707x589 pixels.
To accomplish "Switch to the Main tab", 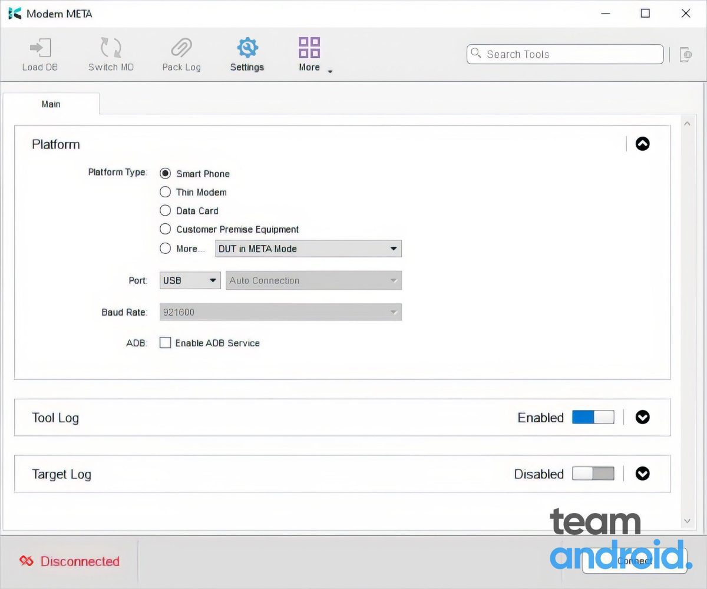I will (x=51, y=104).
